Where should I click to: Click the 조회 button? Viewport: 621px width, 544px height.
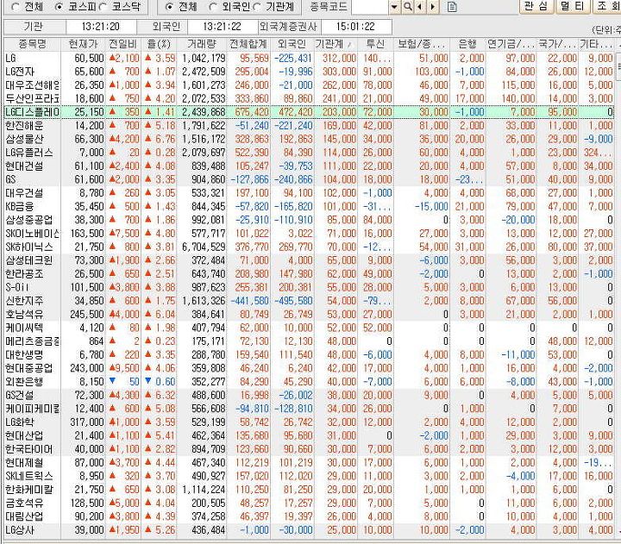point(606,6)
